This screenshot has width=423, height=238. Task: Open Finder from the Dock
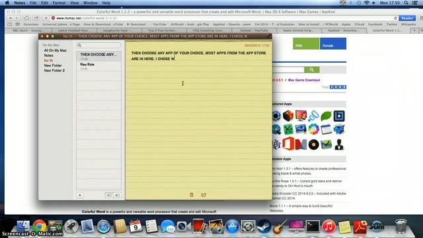[24, 226]
